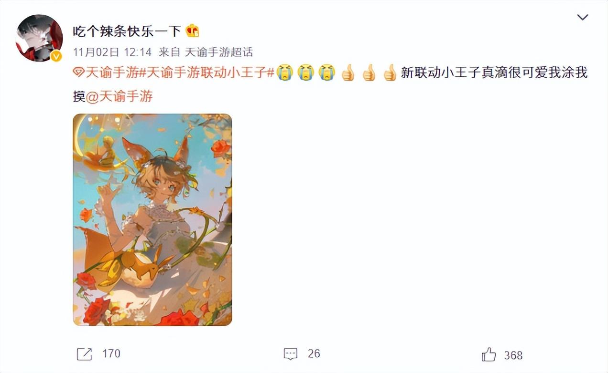This screenshot has height=373, width=608.
Task: Open the post options chevron menu
Action: pyautogui.click(x=582, y=18)
